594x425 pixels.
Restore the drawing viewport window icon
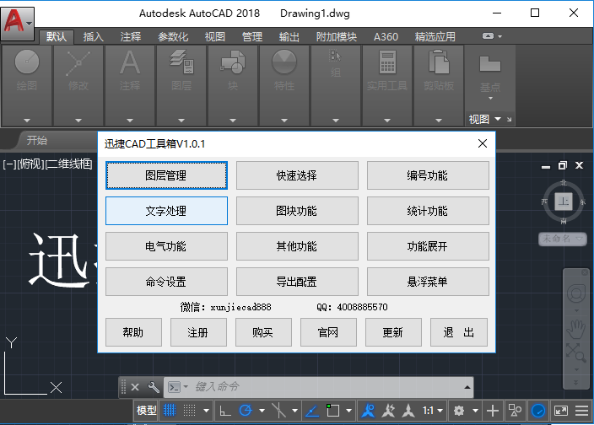point(563,165)
